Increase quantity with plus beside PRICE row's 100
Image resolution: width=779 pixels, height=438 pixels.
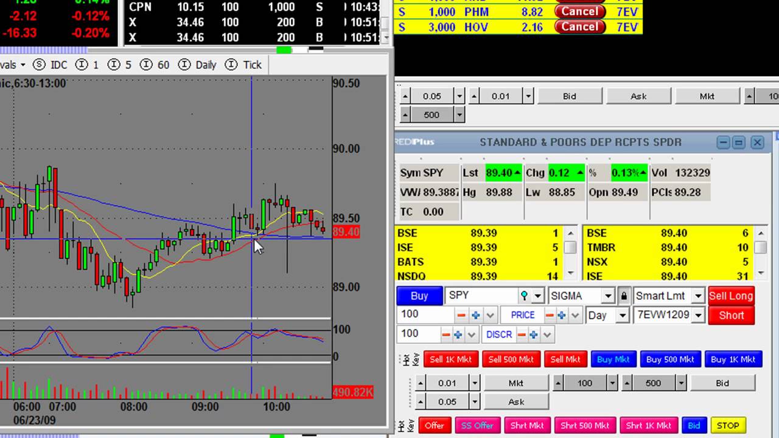tap(476, 315)
